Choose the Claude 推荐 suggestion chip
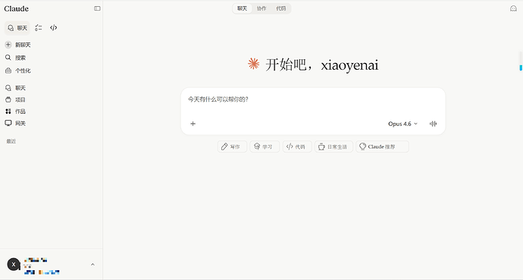 [382, 146]
